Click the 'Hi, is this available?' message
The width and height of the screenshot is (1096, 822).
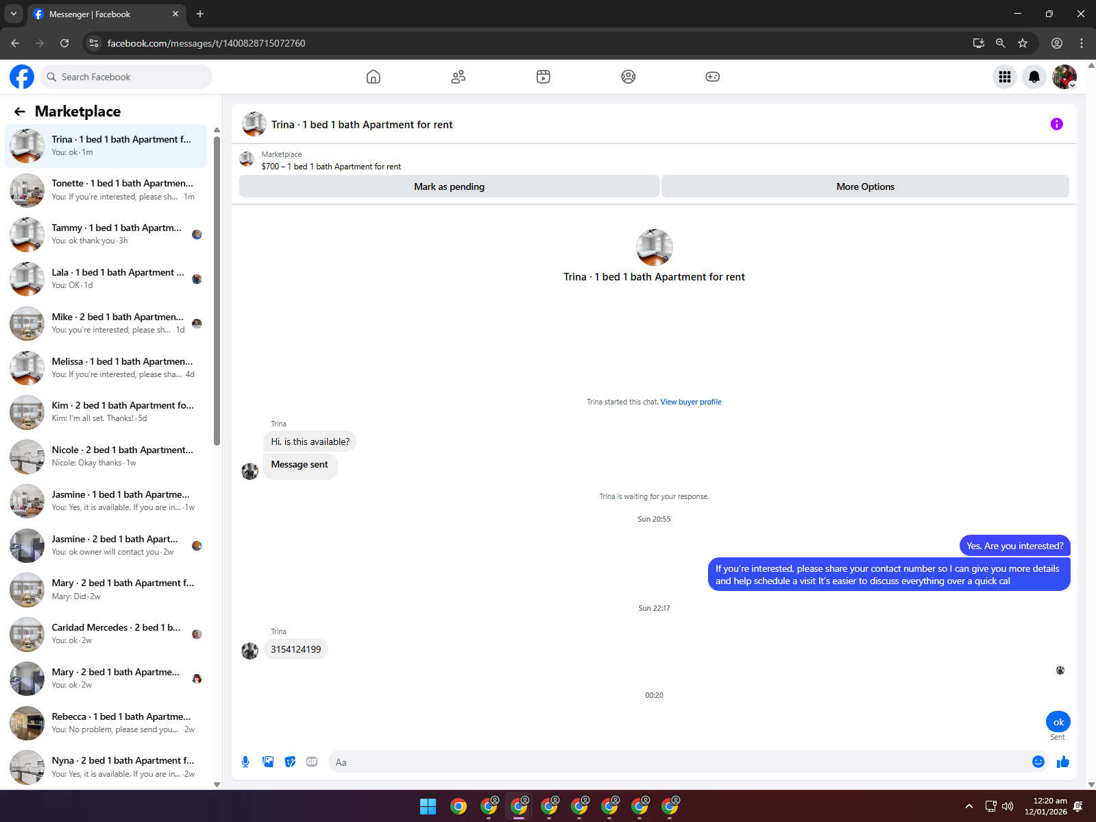pyautogui.click(x=310, y=442)
